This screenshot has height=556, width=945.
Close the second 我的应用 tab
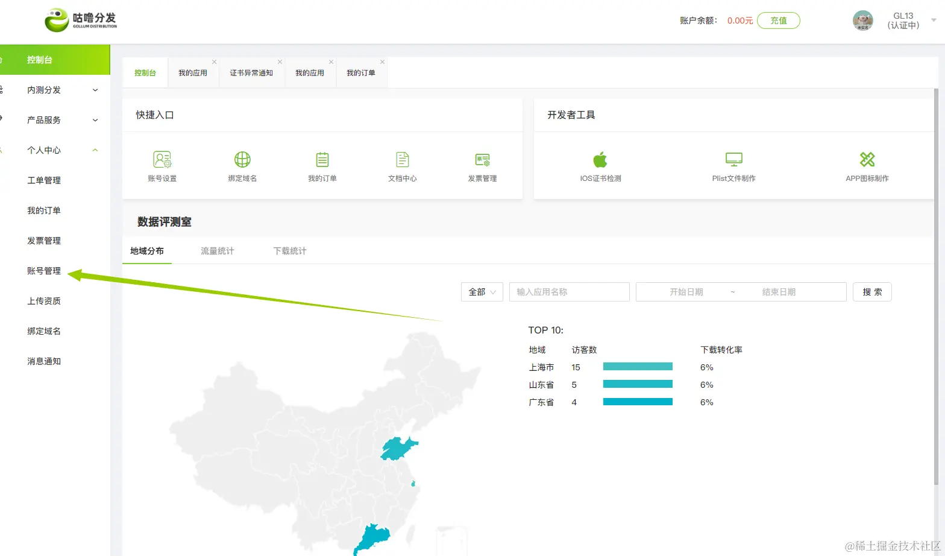pyautogui.click(x=331, y=62)
